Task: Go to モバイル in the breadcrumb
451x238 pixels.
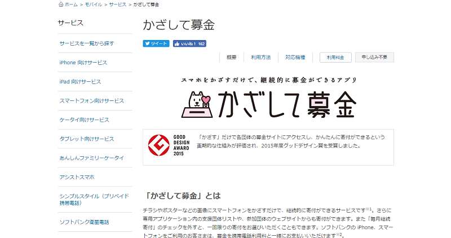Action: [93, 5]
